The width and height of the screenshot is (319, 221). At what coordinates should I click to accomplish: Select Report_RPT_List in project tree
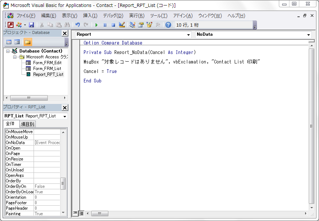point(48,74)
